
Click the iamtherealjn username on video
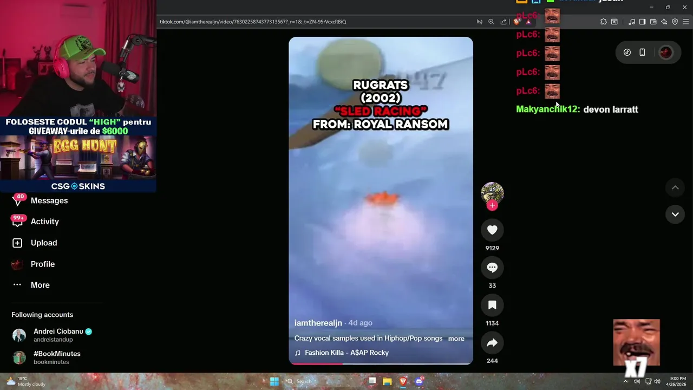coord(318,323)
